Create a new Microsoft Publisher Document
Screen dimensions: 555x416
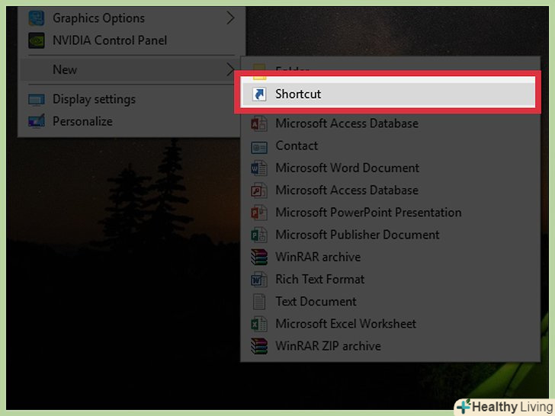click(x=390, y=235)
